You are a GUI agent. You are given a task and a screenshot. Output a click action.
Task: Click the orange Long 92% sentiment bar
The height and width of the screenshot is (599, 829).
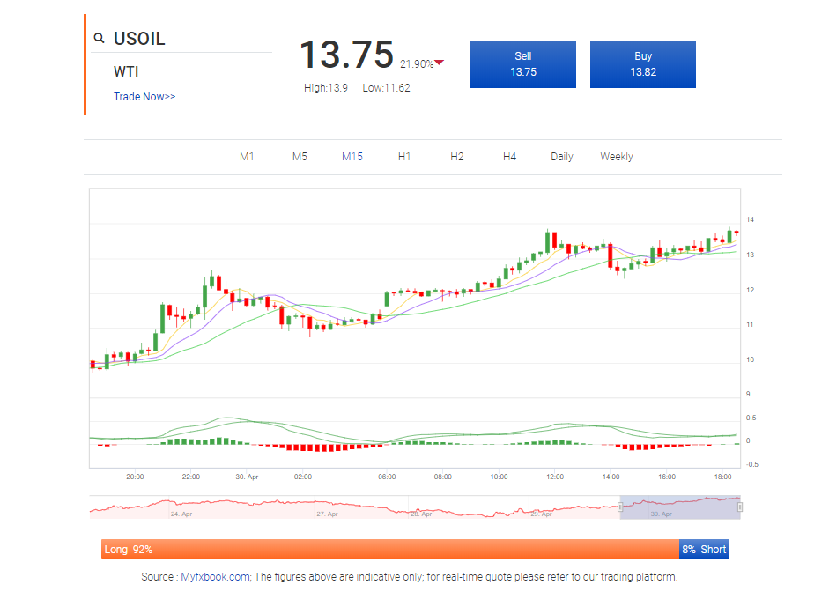click(x=389, y=550)
